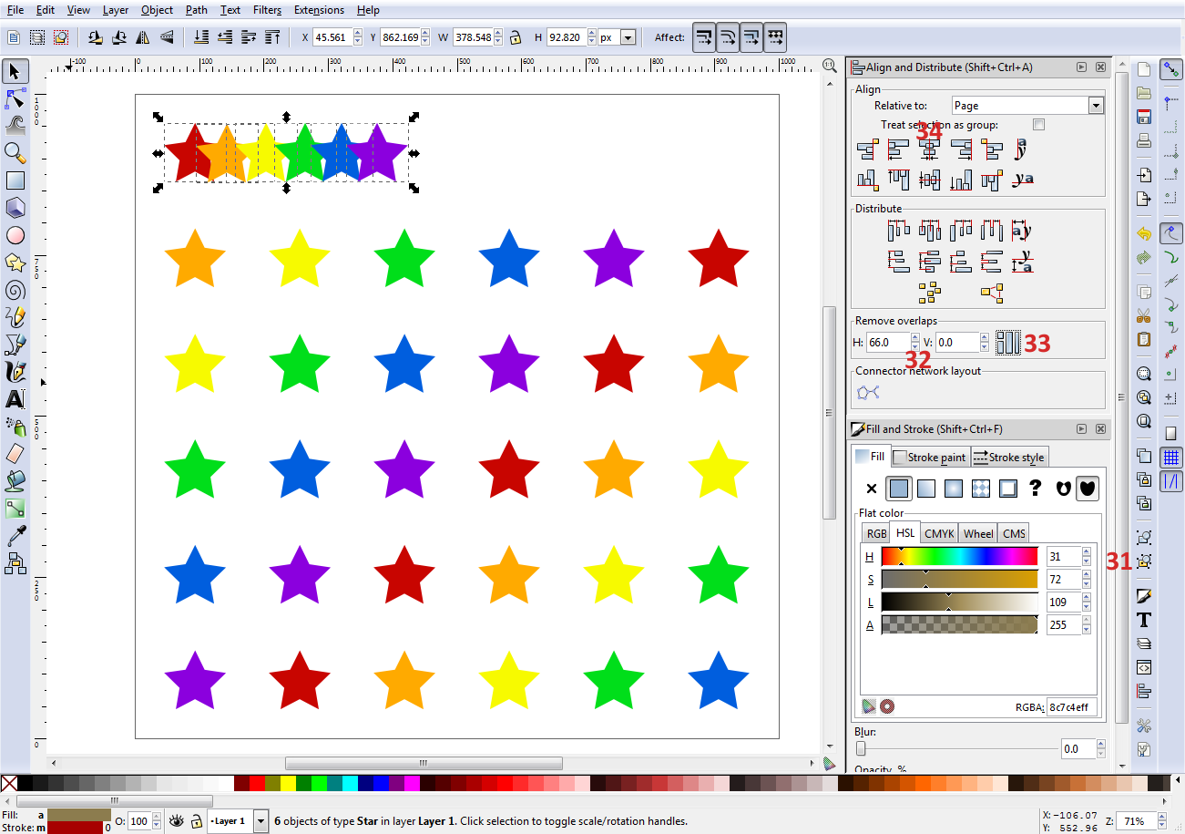
Task: Select the Star tool in the toolbox
Action: 15,263
